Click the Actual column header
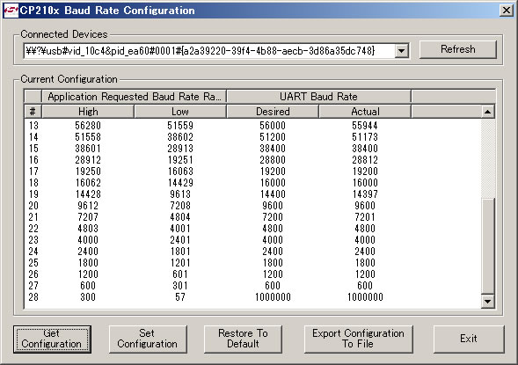 pyautogui.click(x=365, y=112)
